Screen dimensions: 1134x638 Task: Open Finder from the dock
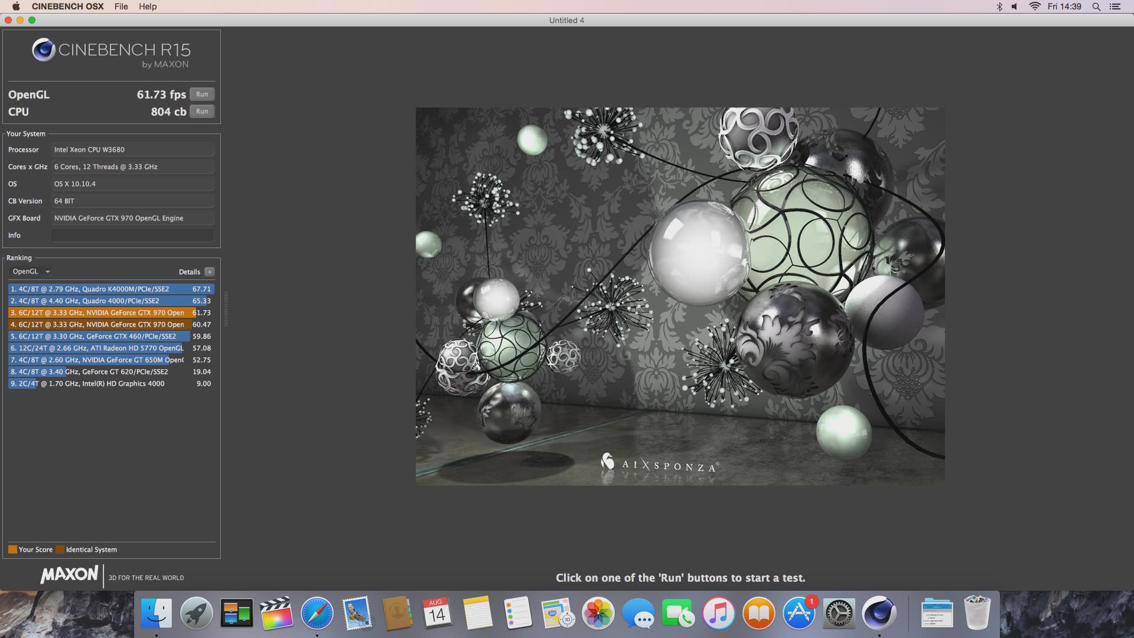[x=157, y=613]
